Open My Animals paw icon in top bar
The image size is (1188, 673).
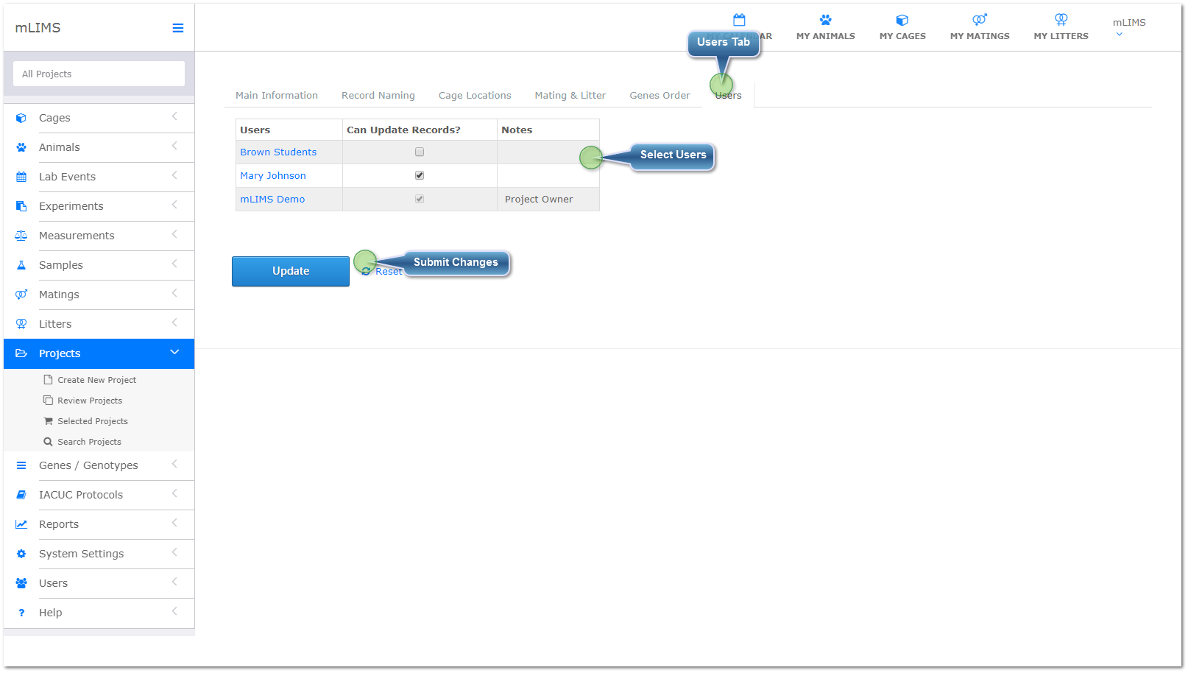[x=826, y=20]
